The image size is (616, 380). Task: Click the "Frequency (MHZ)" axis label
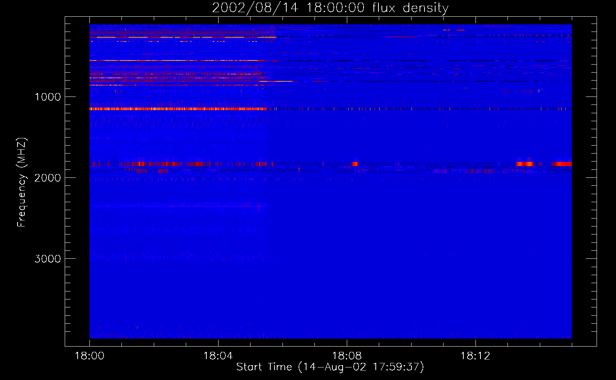coord(22,182)
